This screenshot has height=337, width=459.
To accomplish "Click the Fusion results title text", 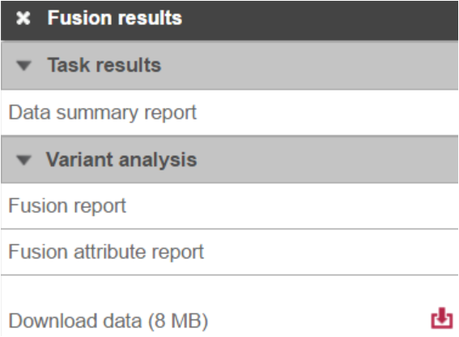I will click(x=115, y=18).
